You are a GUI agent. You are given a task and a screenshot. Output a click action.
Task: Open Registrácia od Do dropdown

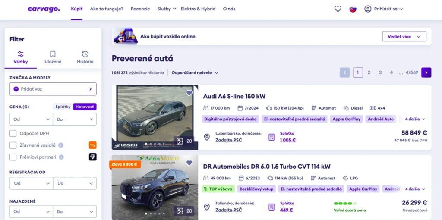[75, 183]
